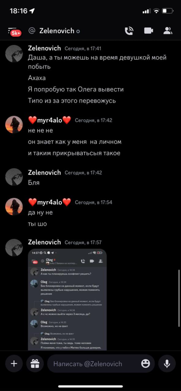
Task: Tap the Zelenovich username at 17:57
Action: pos(44,242)
